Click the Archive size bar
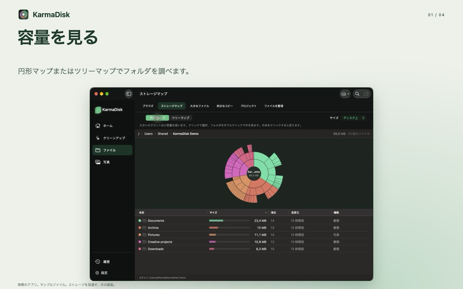The height and width of the screenshot is (289, 463). 230,228
